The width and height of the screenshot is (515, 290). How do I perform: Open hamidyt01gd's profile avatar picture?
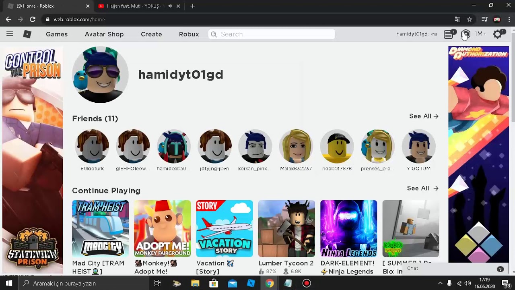(100, 75)
